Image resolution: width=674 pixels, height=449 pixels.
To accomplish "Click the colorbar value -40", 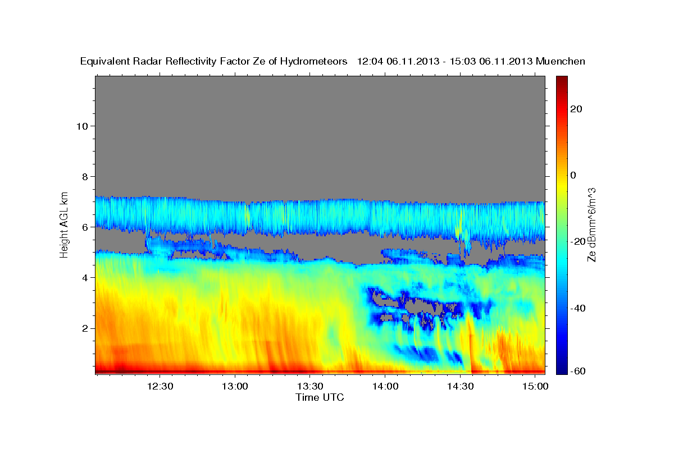I will 578,308.
